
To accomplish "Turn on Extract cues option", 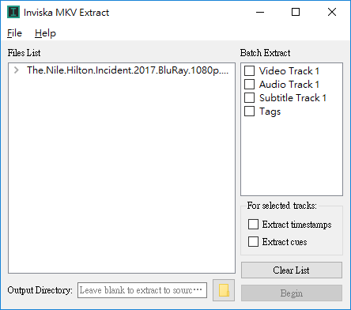I will click(253, 241).
